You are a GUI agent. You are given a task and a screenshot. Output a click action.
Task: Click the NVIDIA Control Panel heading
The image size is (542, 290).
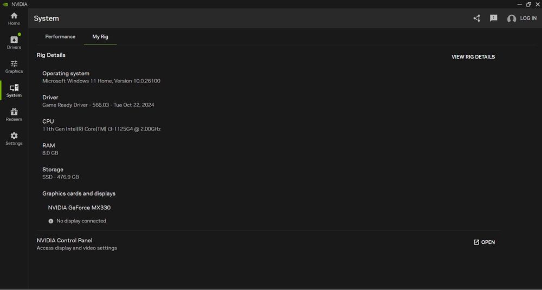[x=64, y=240]
